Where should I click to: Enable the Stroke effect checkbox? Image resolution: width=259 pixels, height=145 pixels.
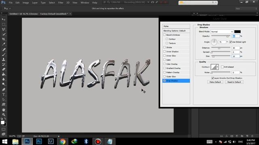pos(164,48)
